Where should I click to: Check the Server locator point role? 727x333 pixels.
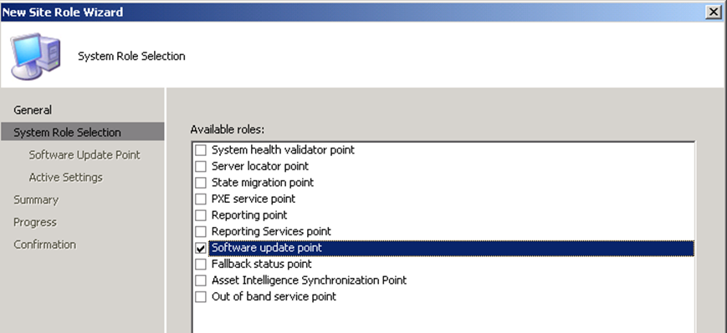tap(200, 167)
